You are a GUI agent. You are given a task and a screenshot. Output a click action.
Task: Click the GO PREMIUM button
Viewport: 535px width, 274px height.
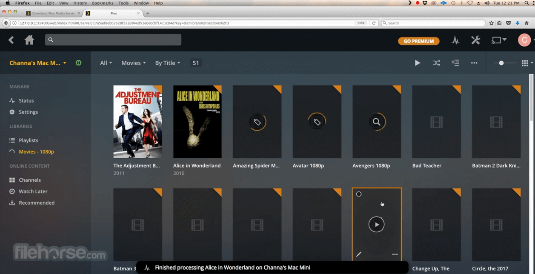pos(418,41)
